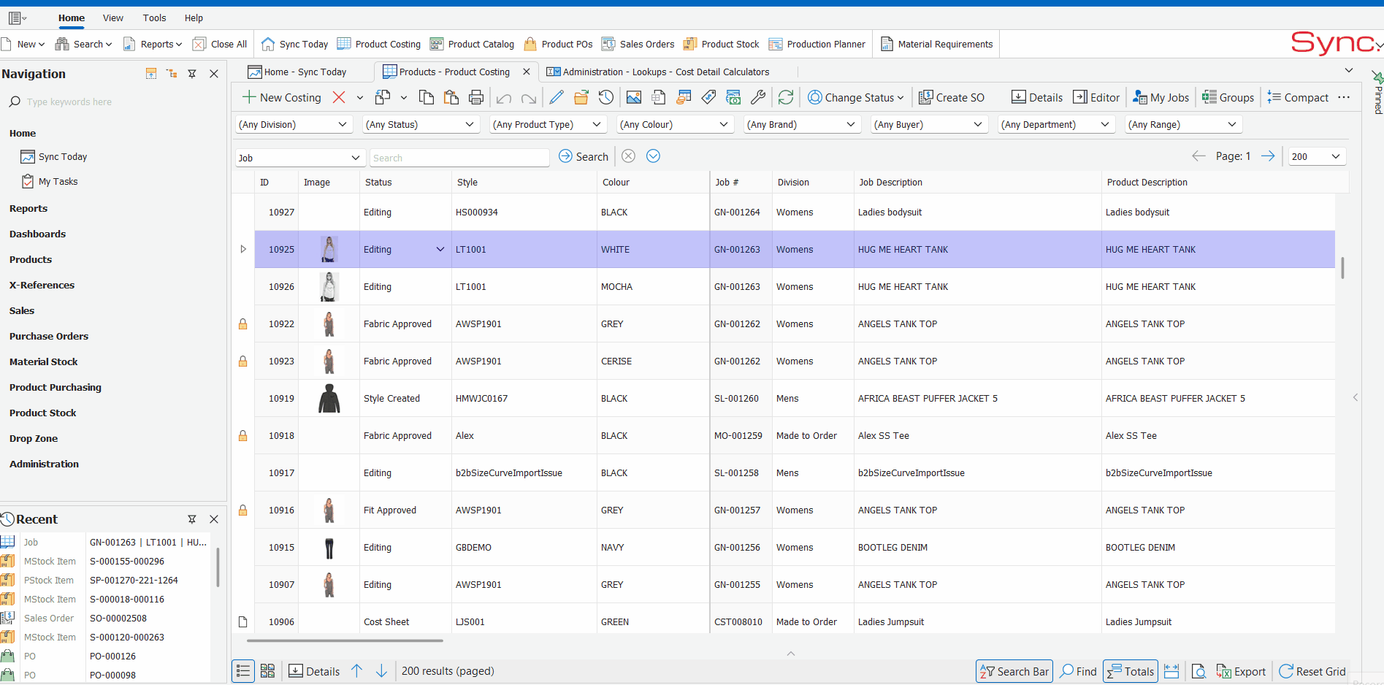Click Create SO button

coord(952,97)
